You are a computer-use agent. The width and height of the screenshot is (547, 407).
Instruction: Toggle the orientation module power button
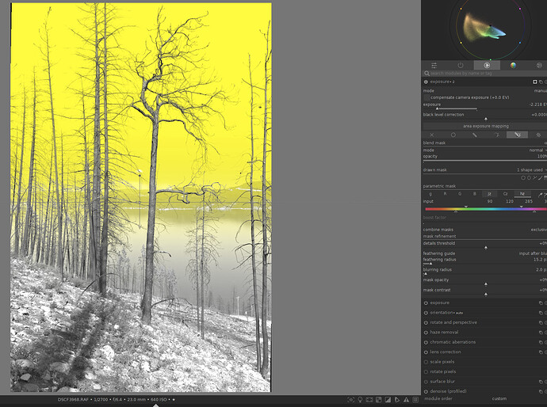pos(426,313)
